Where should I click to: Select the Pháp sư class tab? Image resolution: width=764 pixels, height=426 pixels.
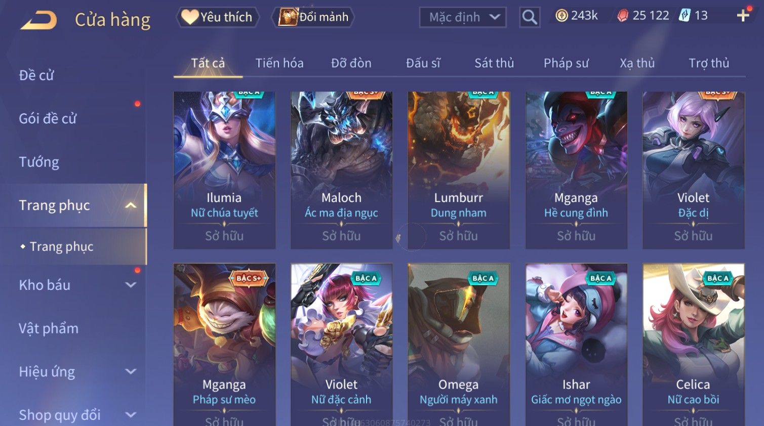click(x=566, y=63)
